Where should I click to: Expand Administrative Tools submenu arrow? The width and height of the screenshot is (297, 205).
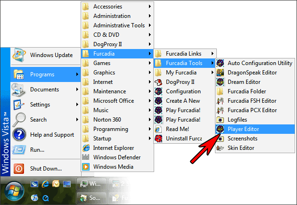tap(149, 25)
